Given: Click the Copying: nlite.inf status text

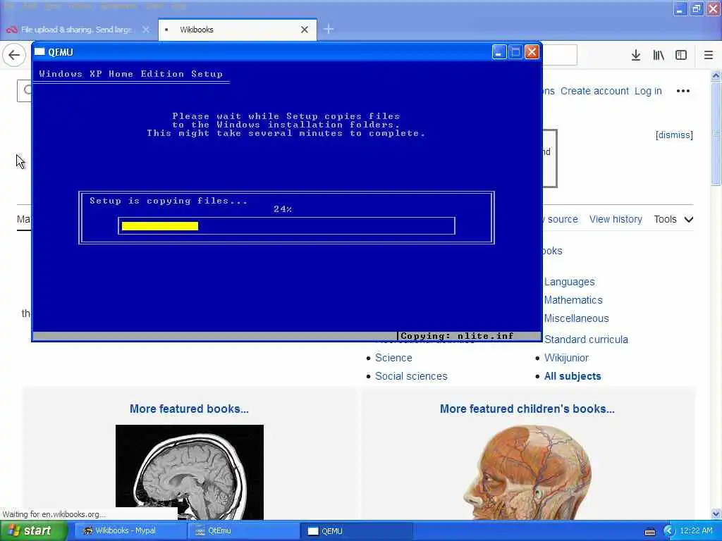Looking at the screenshot, I should (x=457, y=336).
